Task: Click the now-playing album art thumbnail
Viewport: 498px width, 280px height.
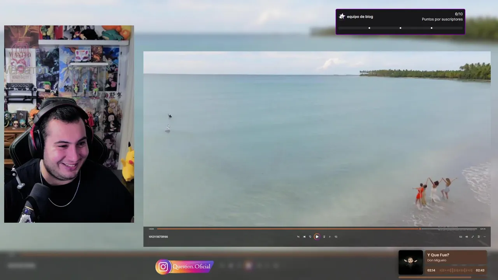Action: point(410,262)
